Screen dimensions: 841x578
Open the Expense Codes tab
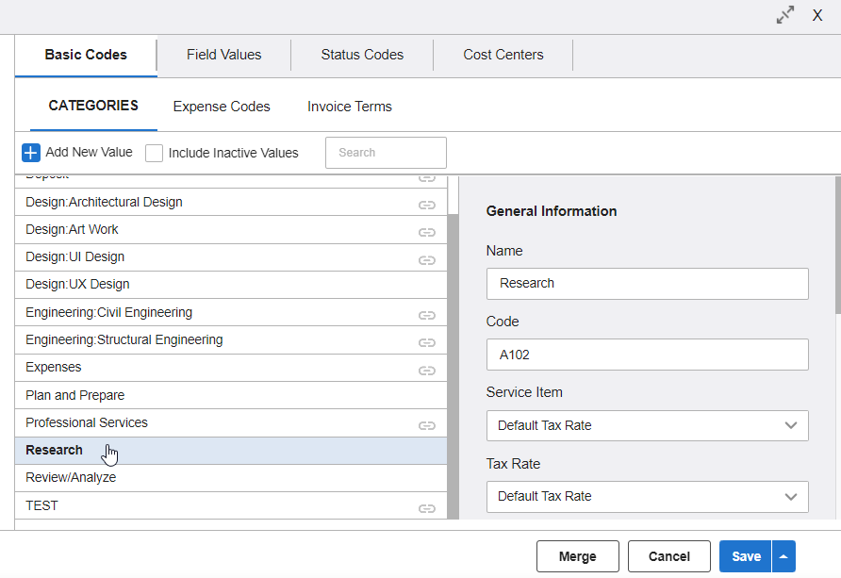tap(221, 107)
